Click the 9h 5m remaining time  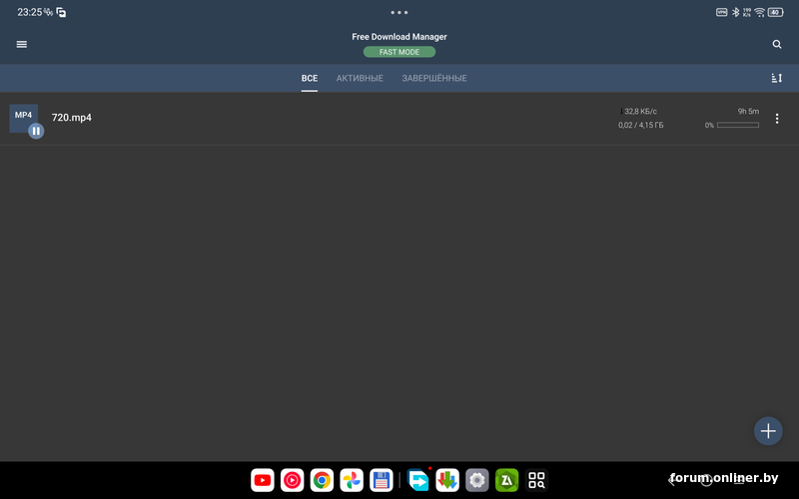[x=748, y=111]
